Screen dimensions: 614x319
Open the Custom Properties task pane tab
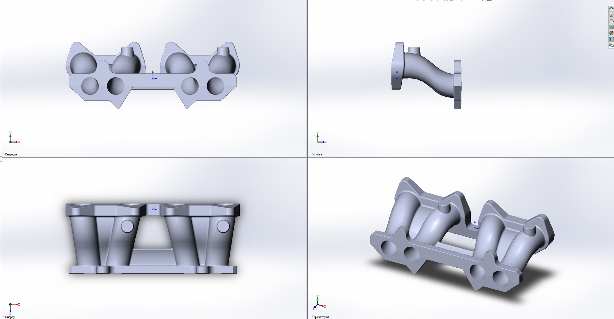(x=611, y=39)
